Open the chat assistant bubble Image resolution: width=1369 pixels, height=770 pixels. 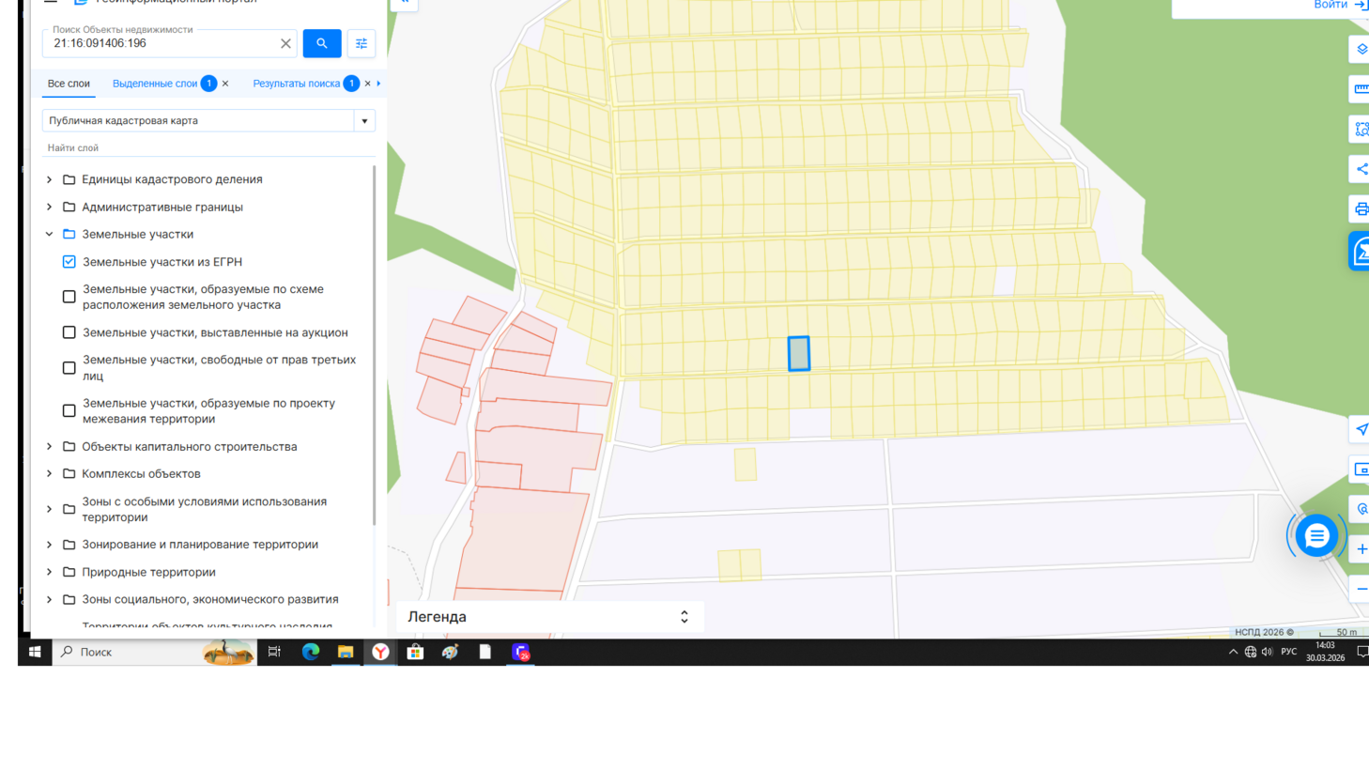pyautogui.click(x=1316, y=535)
